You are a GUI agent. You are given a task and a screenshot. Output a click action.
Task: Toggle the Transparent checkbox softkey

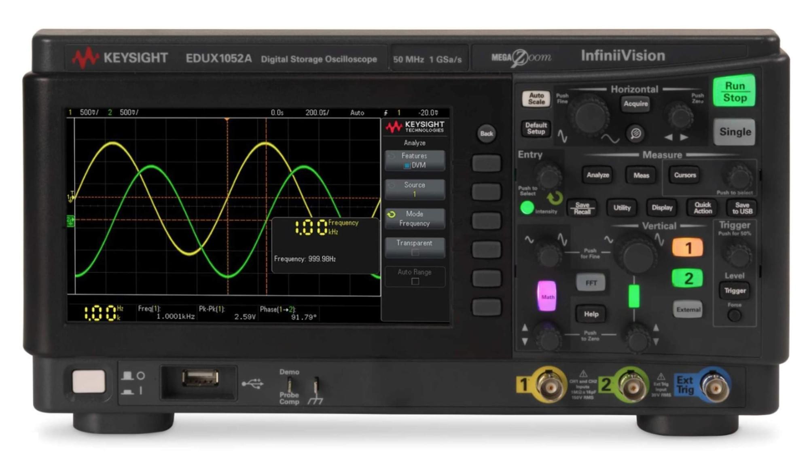(415, 248)
